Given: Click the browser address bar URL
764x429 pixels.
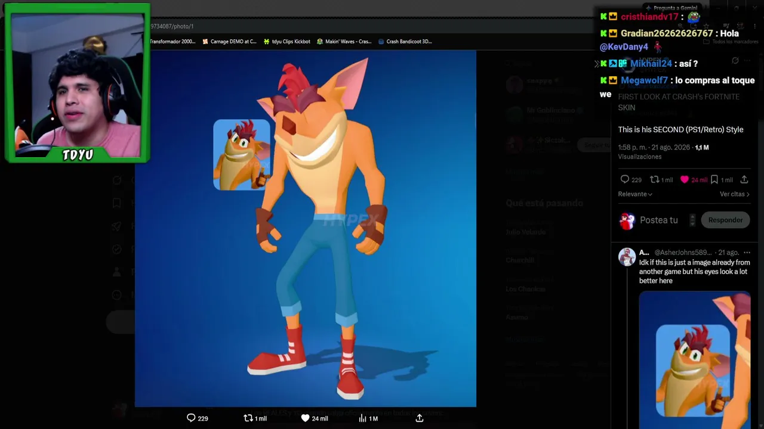Looking at the screenshot, I should coord(172,26).
